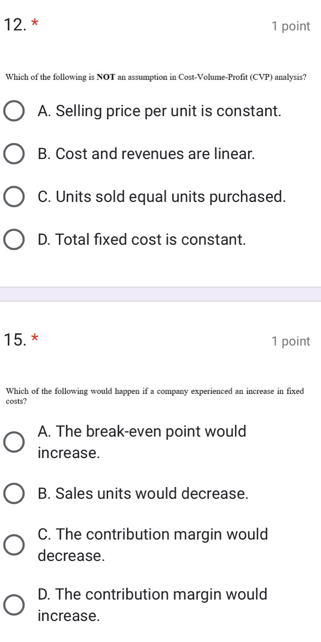Click the label text 'C. Units sold equal units purchased.'
This screenshot has width=321, height=642.
pos(162,197)
